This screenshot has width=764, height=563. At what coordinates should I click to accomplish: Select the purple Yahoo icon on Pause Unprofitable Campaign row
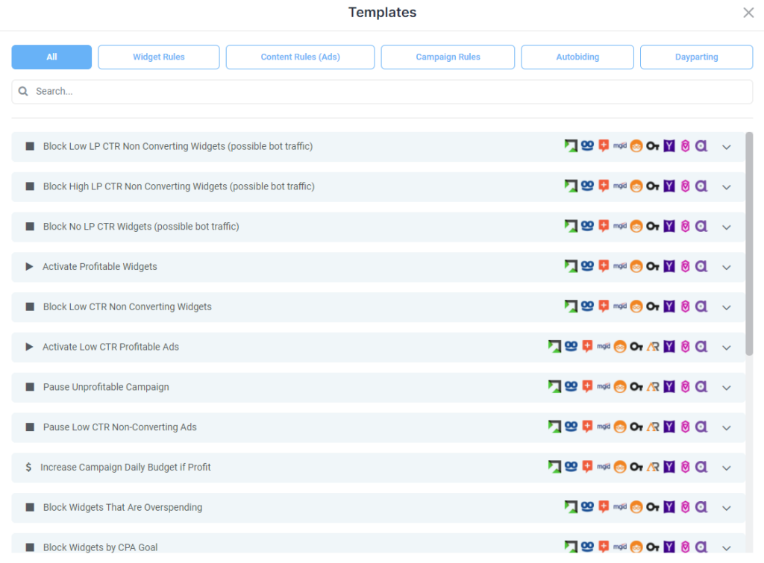(668, 387)
